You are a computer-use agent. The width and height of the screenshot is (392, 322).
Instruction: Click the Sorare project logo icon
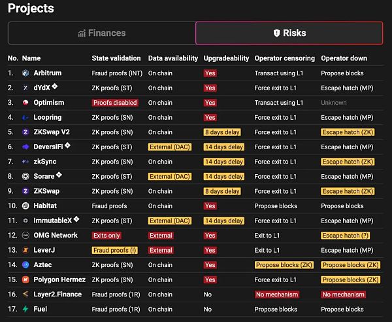pos(26,177)
